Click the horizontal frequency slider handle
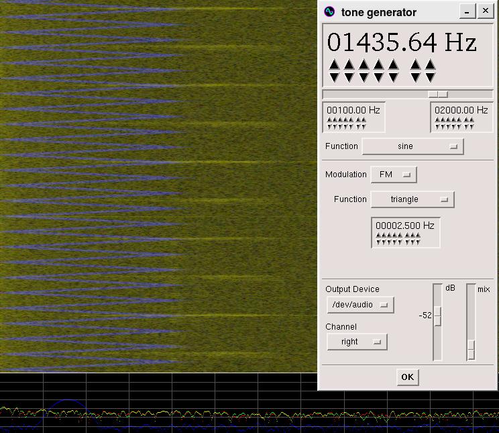The height and width of the screenshot is (433, 499). 438,95
